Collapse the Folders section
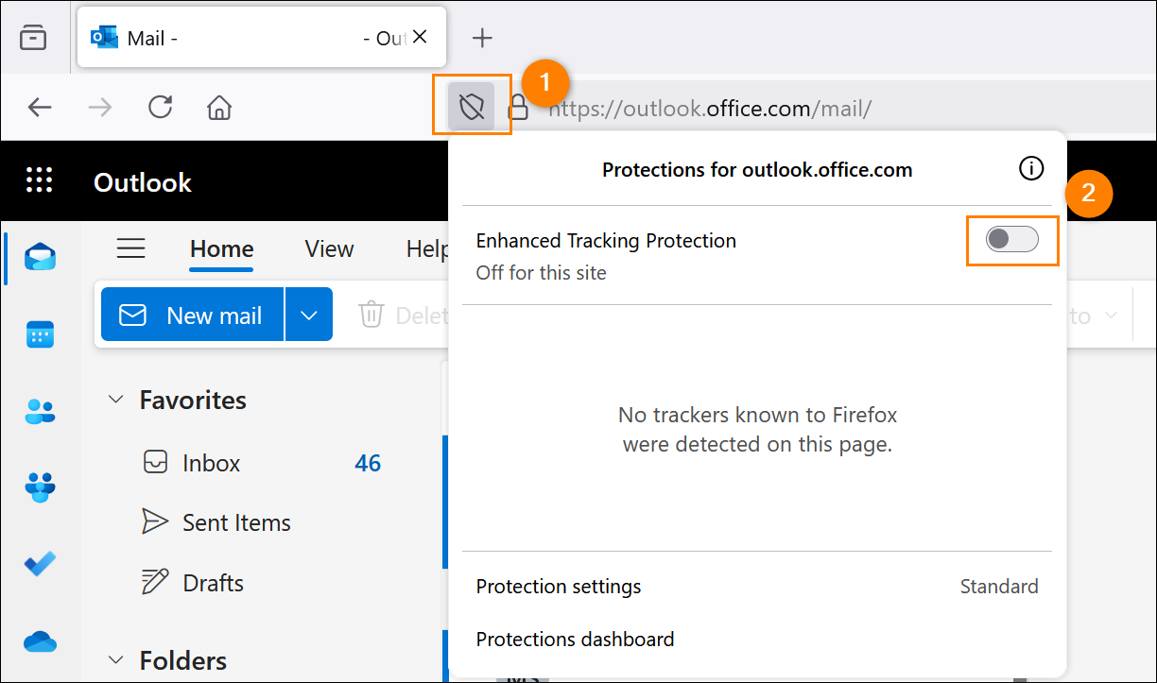This screenshot has height=683, width=1157. [116, 660]
